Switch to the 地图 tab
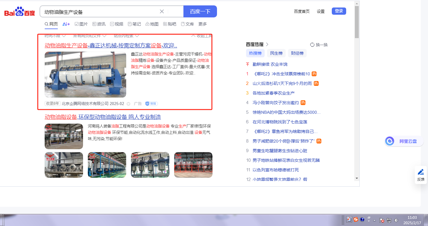 (152, 24)
